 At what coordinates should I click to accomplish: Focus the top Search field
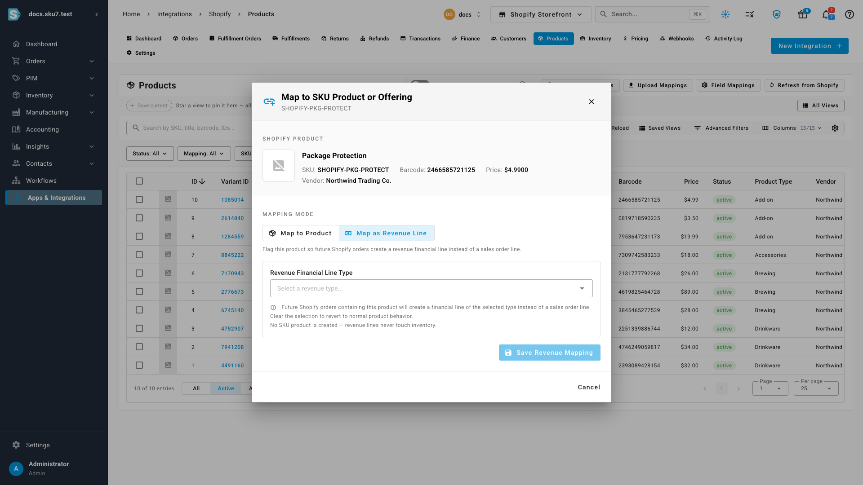652,14
